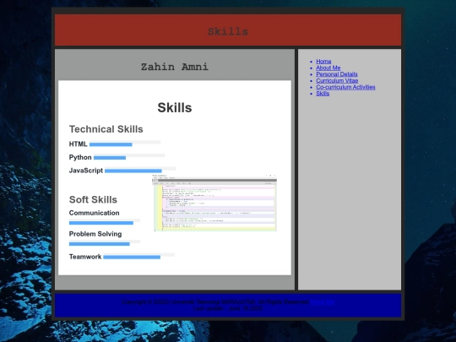Click the Python skill progress bar
Screen dimensions: 456x342
point(129,157)
